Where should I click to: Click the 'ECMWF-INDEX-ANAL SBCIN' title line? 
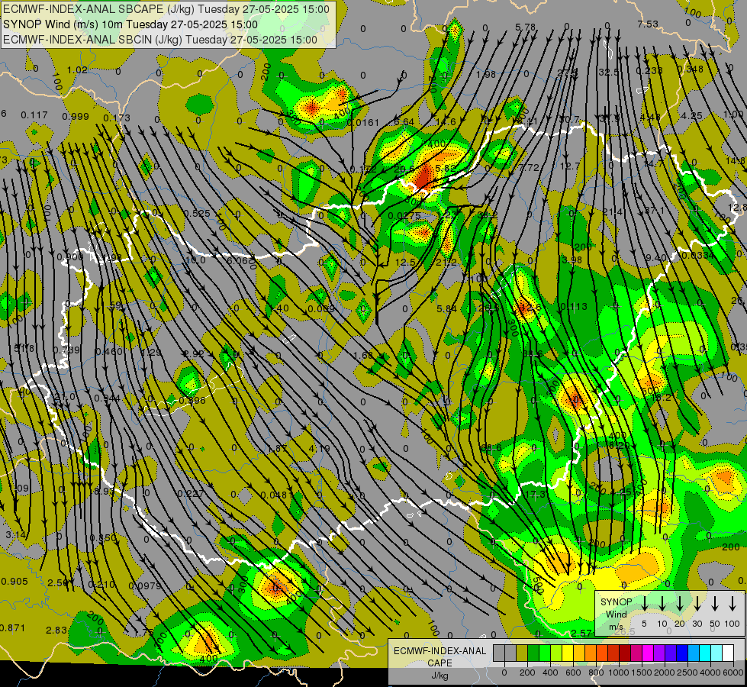160,40
